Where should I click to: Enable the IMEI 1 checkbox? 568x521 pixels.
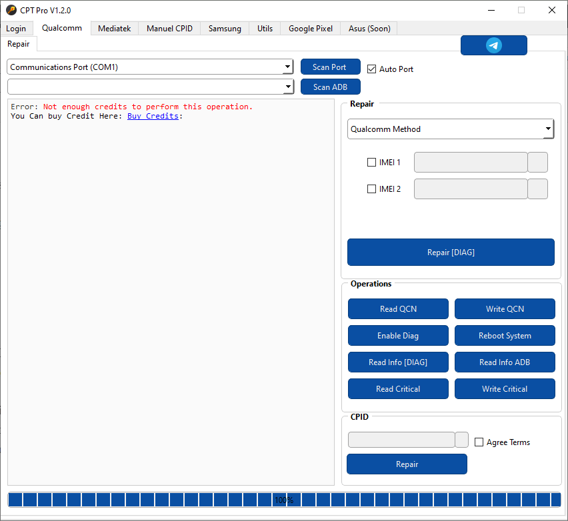(372, 163)
